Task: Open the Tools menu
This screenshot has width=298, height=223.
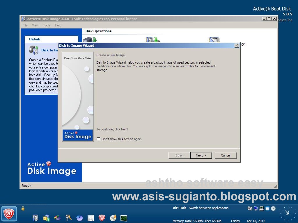Action: click(x=47, y=25)
